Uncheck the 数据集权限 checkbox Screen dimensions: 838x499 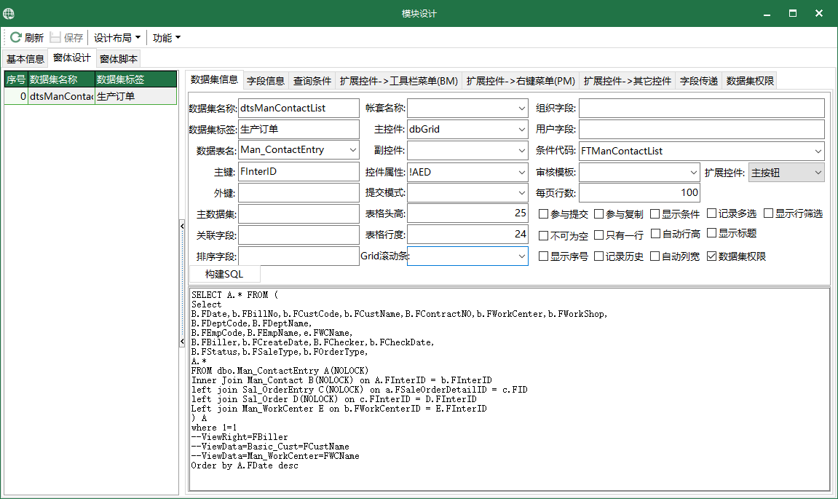711,256
